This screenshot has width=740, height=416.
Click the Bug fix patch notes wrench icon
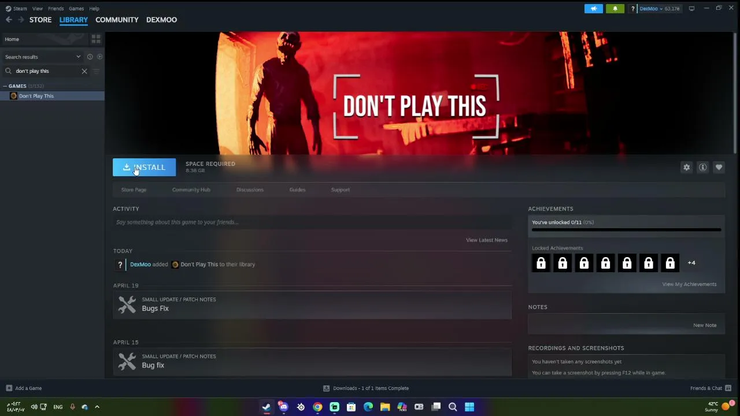(x=127, y=361)
